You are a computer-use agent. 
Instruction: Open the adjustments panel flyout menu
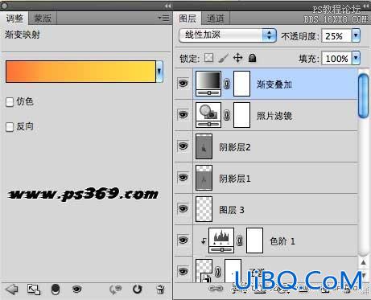point(163,18)
